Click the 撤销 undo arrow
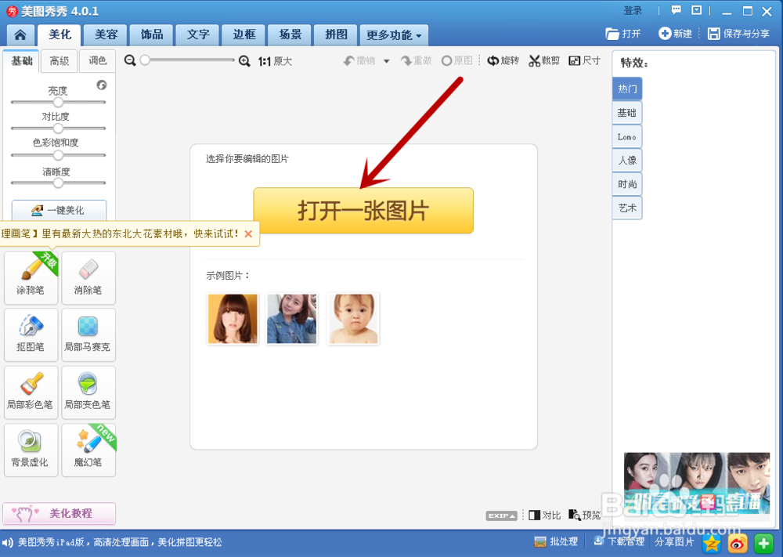The width and height of the screenshot is (783, 557). click(x=359, y=60)
